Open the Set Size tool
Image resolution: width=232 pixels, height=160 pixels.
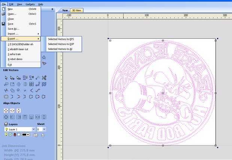[x=12, y=84]
